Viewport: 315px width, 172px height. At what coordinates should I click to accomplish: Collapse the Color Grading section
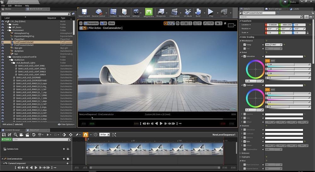pos(240,37)
